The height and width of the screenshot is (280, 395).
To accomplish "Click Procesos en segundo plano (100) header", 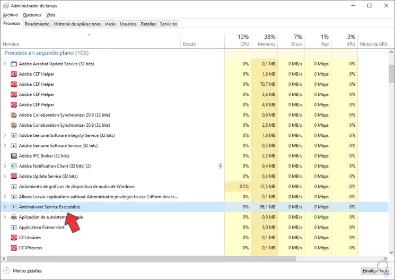I will 47,53.
